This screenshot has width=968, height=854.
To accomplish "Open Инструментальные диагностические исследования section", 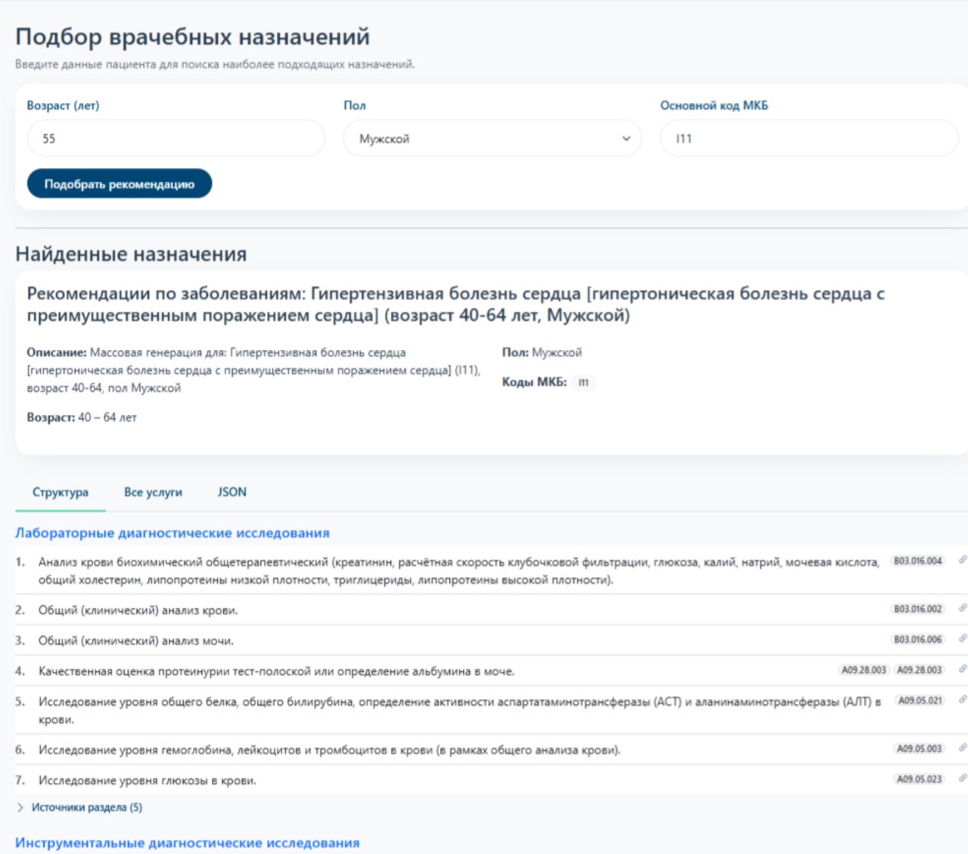I will tap(188, 842).
